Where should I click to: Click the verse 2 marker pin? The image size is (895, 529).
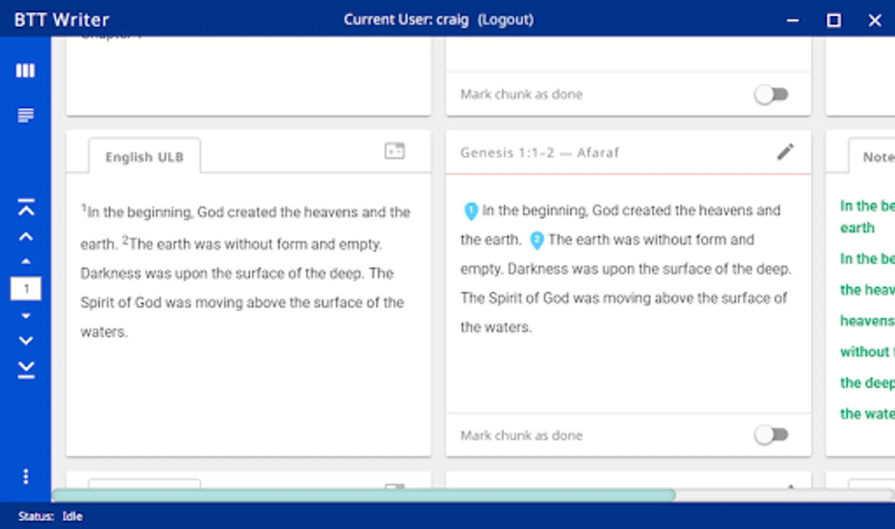[x=537, y=240]
